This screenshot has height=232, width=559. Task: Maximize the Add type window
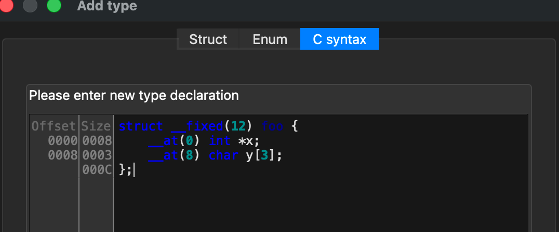pos(54,6)
